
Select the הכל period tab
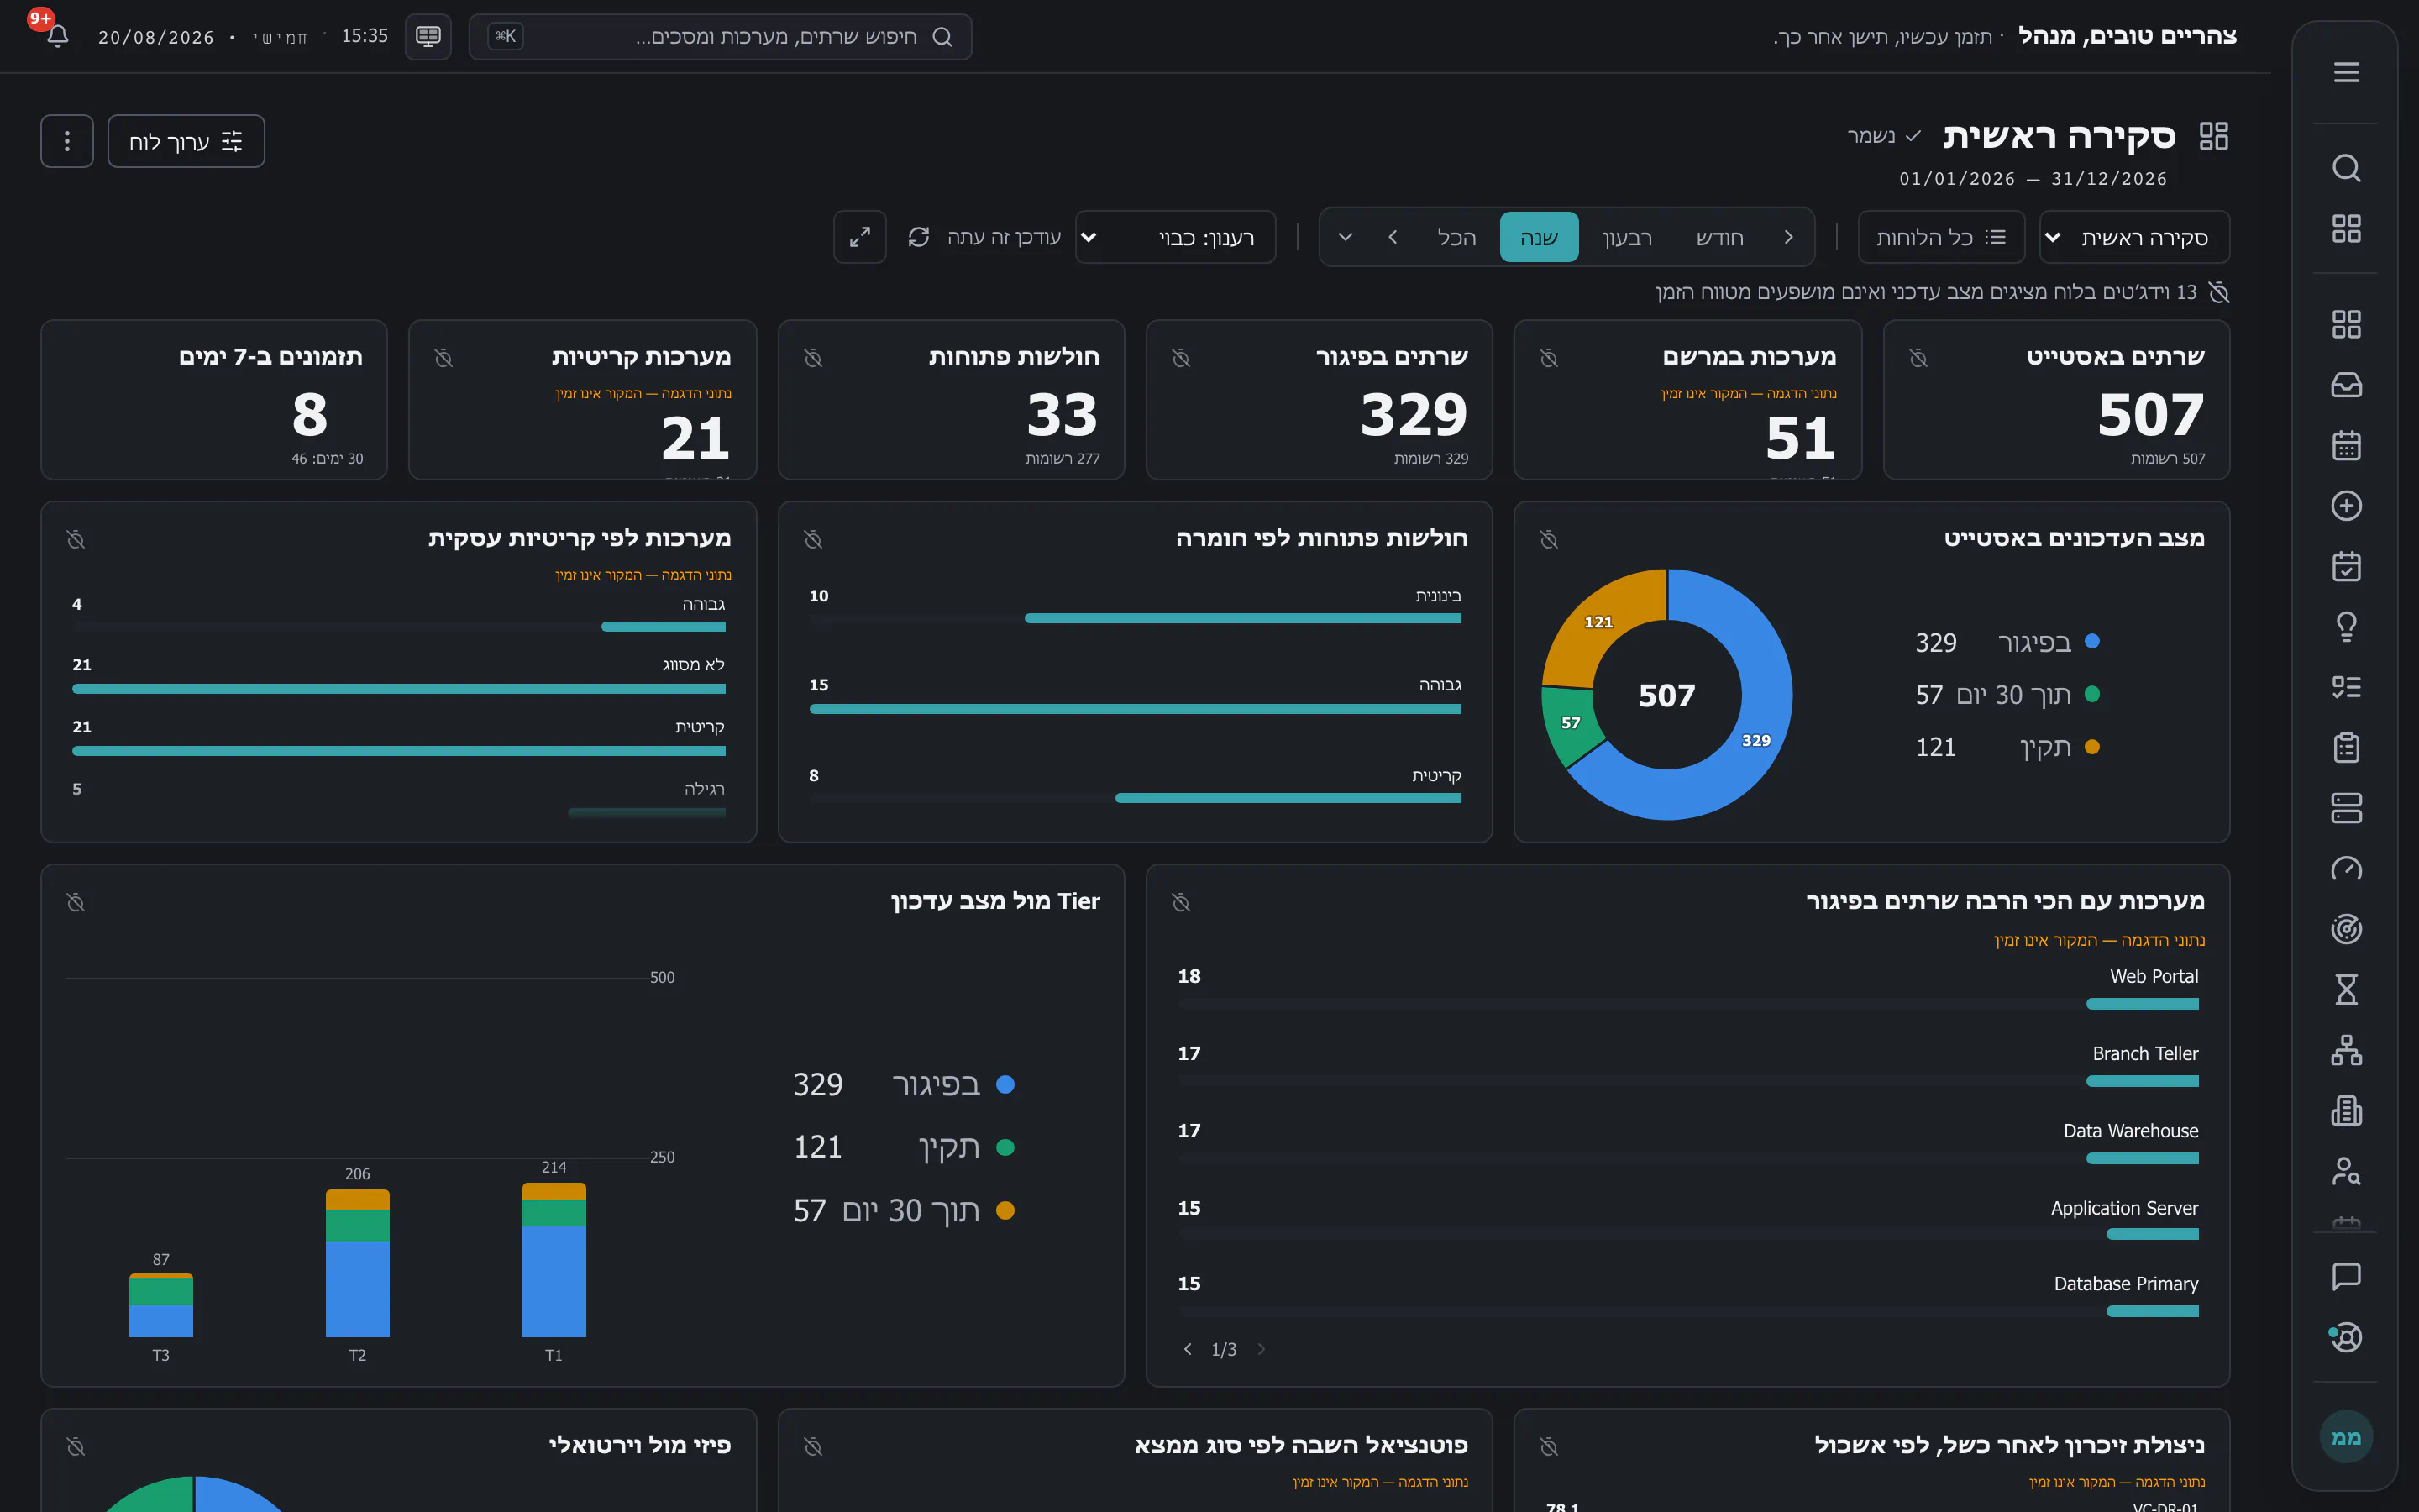[x=1456, y=237]
